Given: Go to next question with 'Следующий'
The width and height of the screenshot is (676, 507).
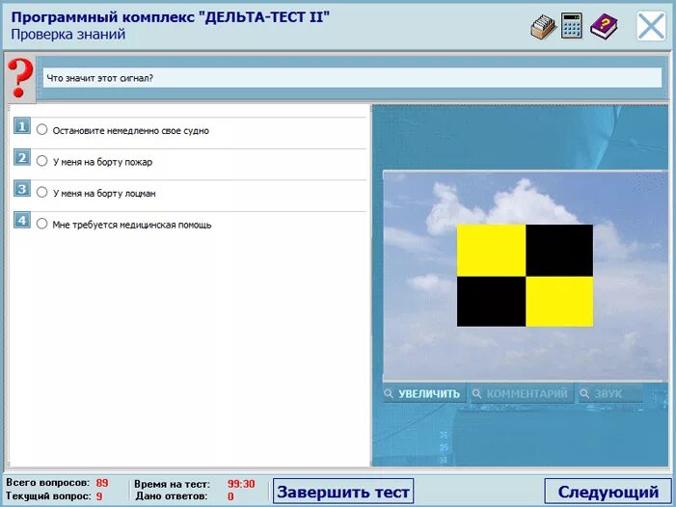Looking at the screenshot, I should [608, 492].
